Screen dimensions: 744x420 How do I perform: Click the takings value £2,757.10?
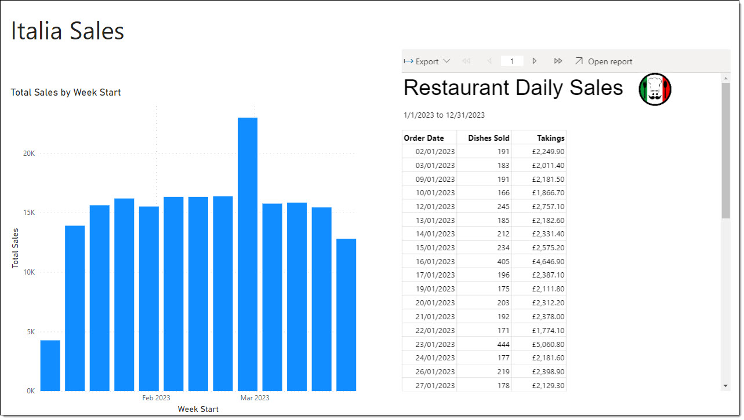coord(539,206)
